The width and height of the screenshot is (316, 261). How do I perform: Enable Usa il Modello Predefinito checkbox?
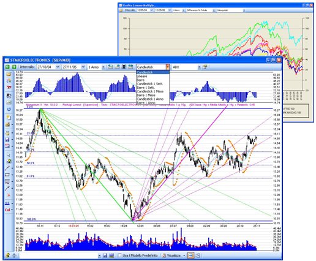click(119, 255)
